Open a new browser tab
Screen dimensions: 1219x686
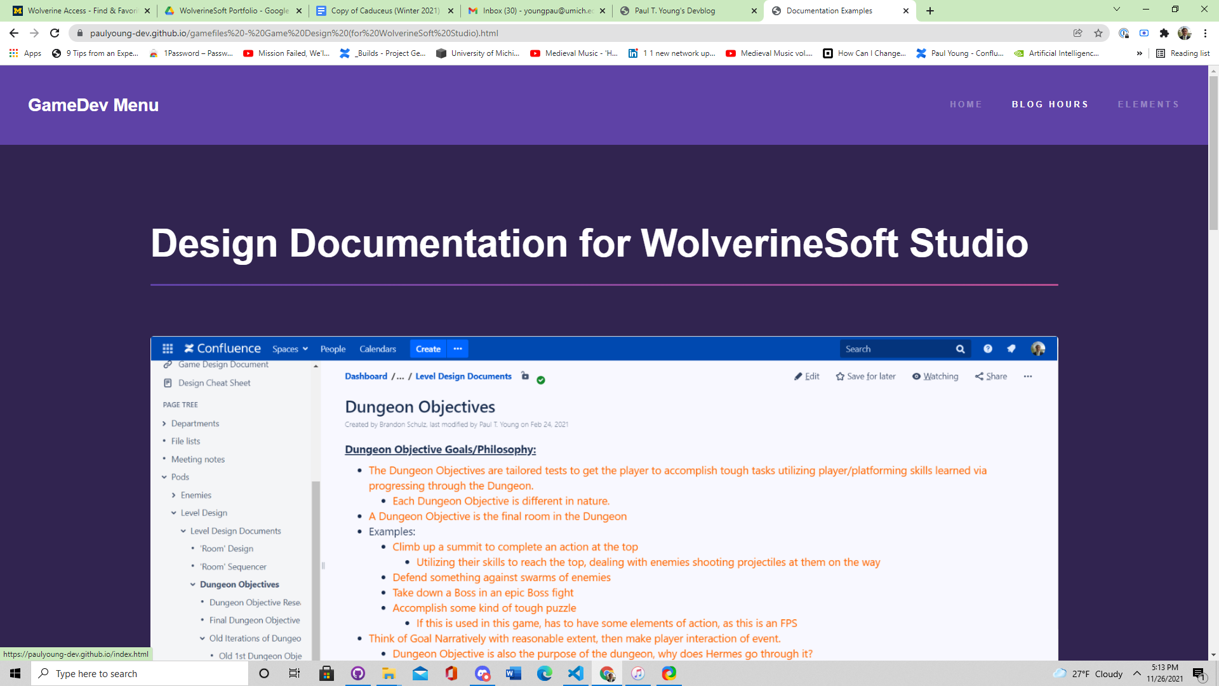[x=930, y=11]
